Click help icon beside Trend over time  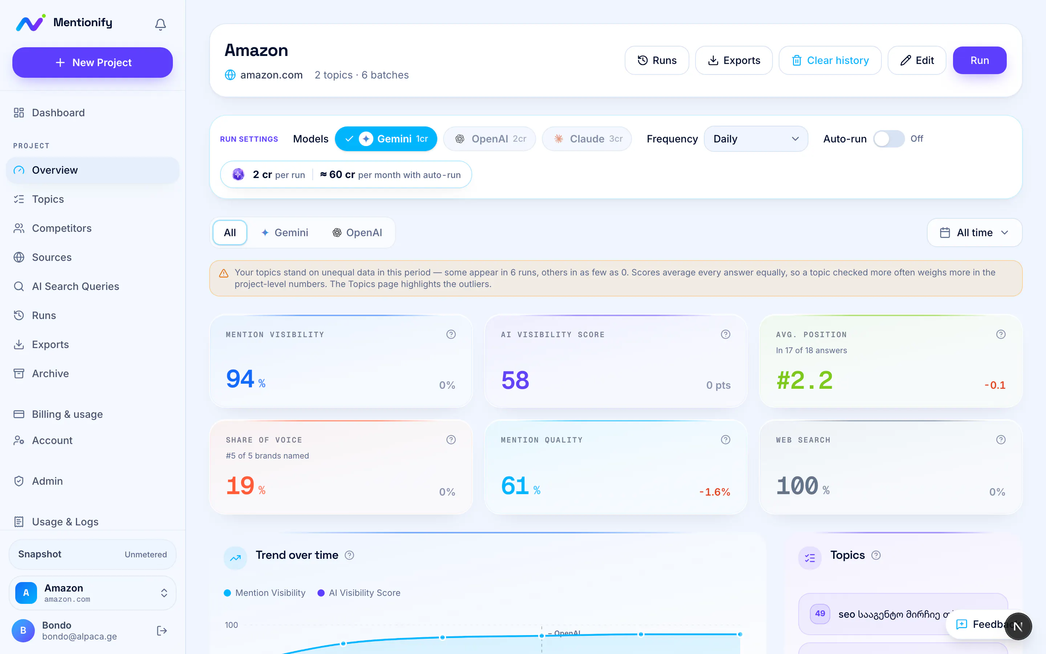[x=349, y=555]
